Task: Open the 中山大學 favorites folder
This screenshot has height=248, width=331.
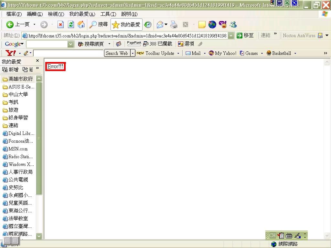Action: [18, 95]
